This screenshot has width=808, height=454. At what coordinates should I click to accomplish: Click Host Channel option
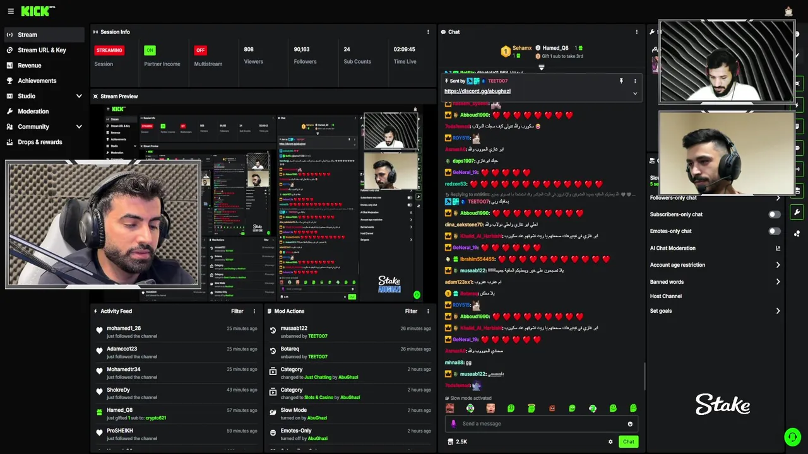coord(666,296)
